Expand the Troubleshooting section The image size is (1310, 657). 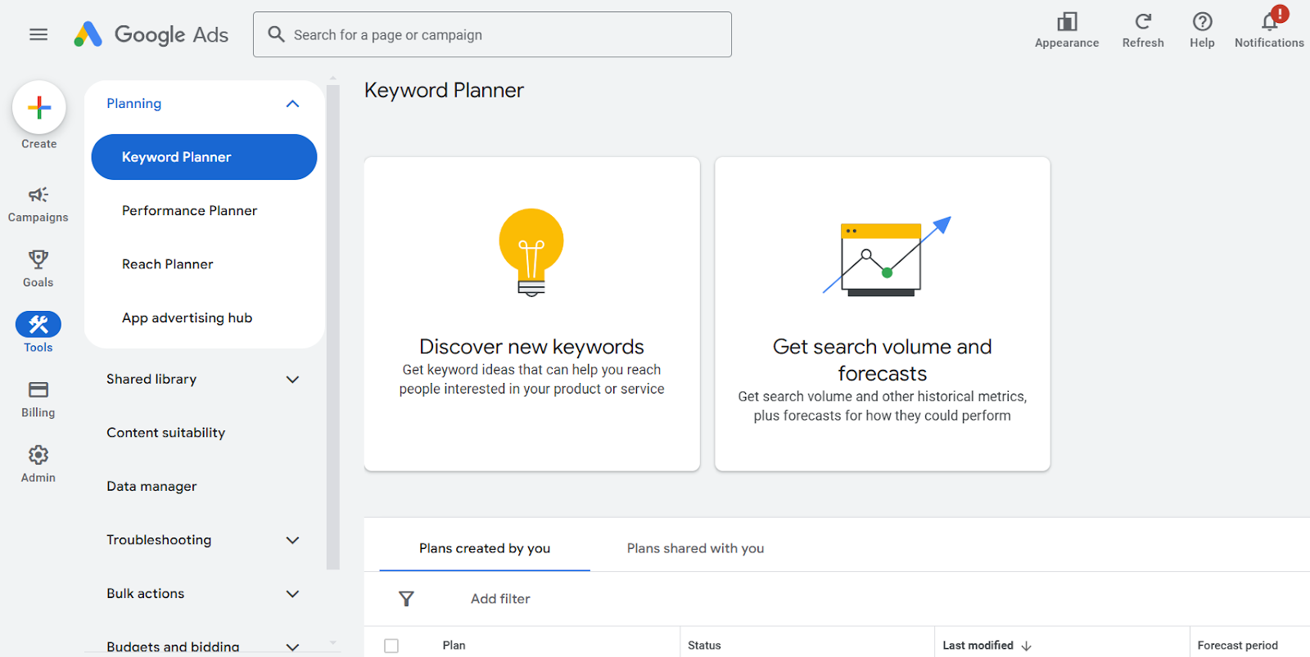[292, 540]
